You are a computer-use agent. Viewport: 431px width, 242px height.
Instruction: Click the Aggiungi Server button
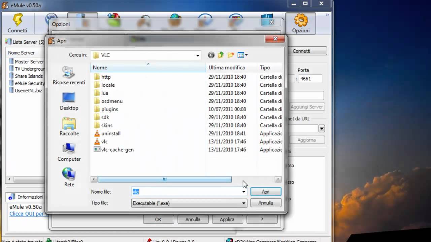(306, 107)
